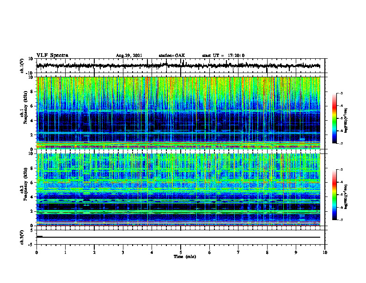Click time axis tick label "3"
Screen dimensions: 366x283
click(123, 252)
